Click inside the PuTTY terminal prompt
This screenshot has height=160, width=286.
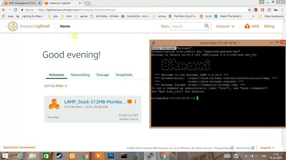(x=198, y=98)
